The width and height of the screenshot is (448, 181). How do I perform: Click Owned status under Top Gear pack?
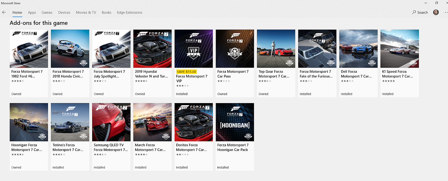click(x=263, y=94)
